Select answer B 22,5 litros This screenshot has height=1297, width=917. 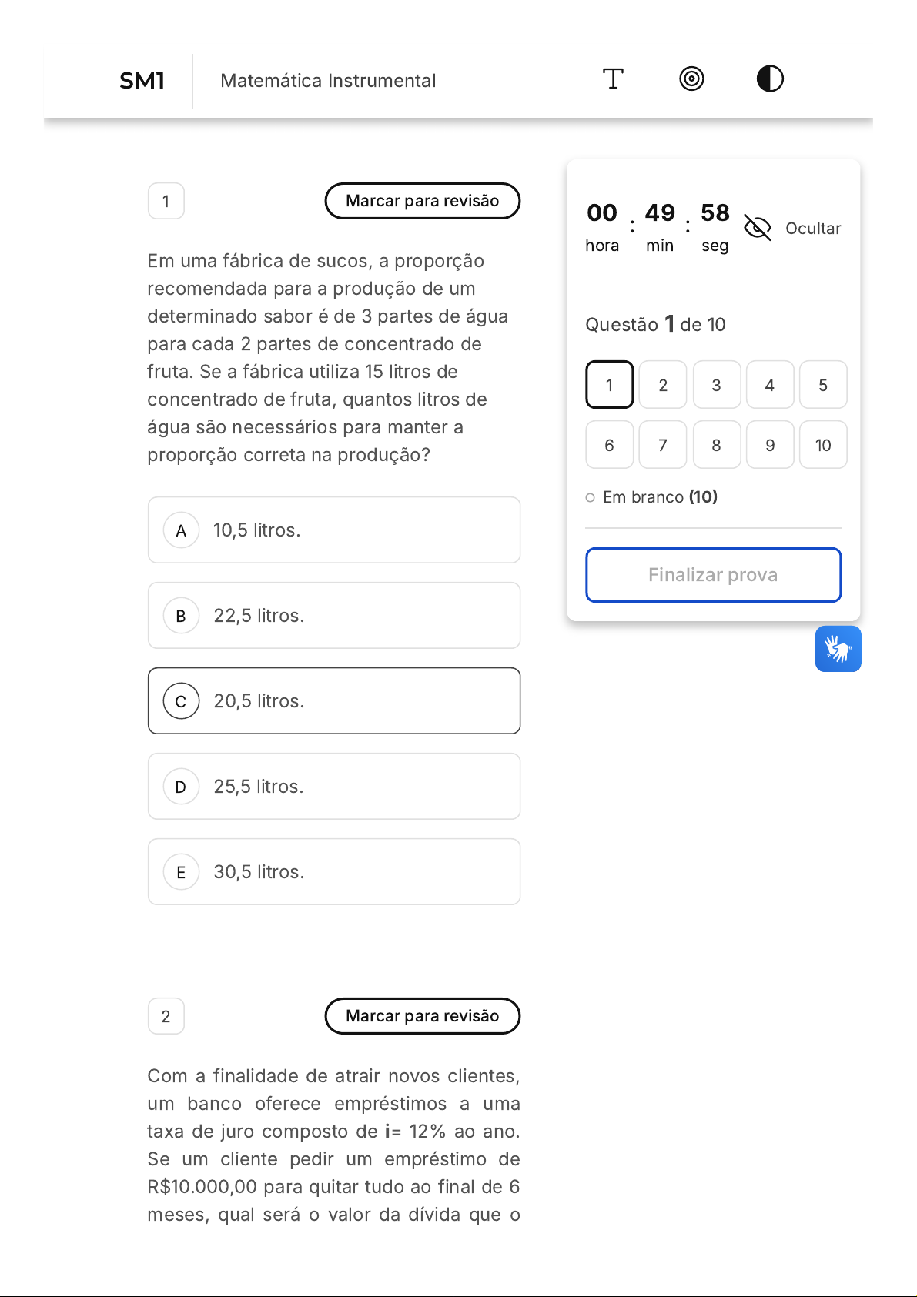(x=334, y=616)
